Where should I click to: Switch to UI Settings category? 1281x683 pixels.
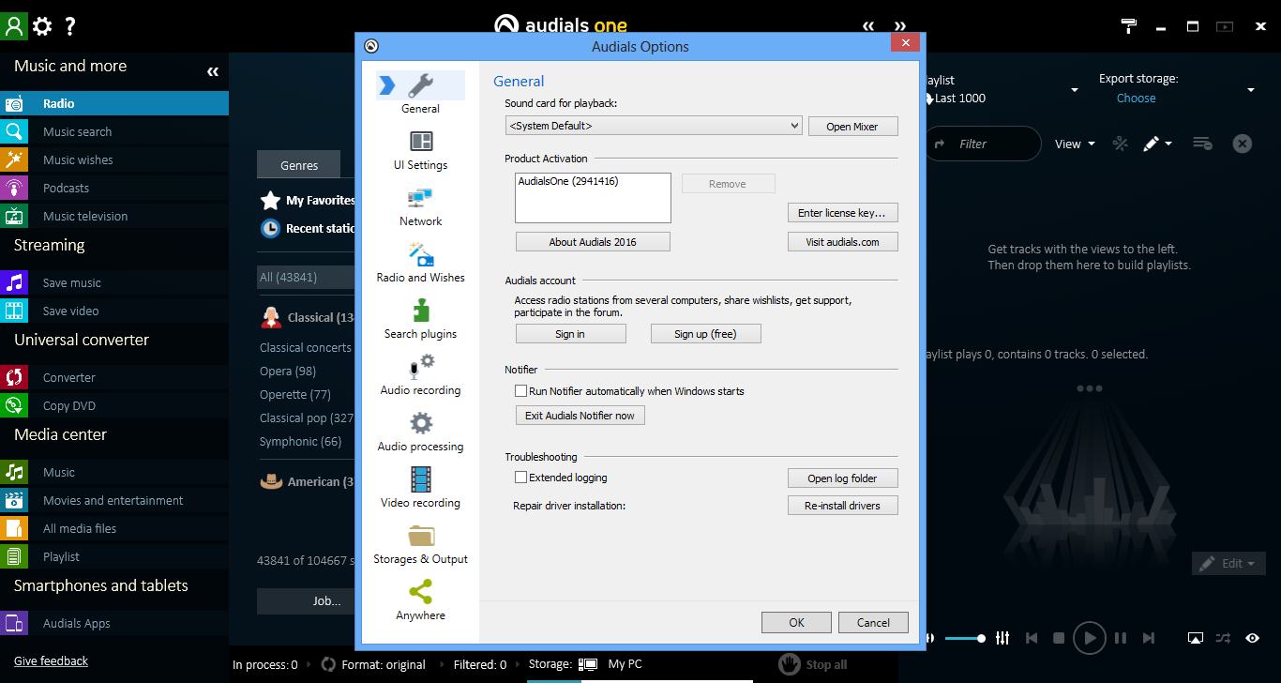[x=420, y=150]
